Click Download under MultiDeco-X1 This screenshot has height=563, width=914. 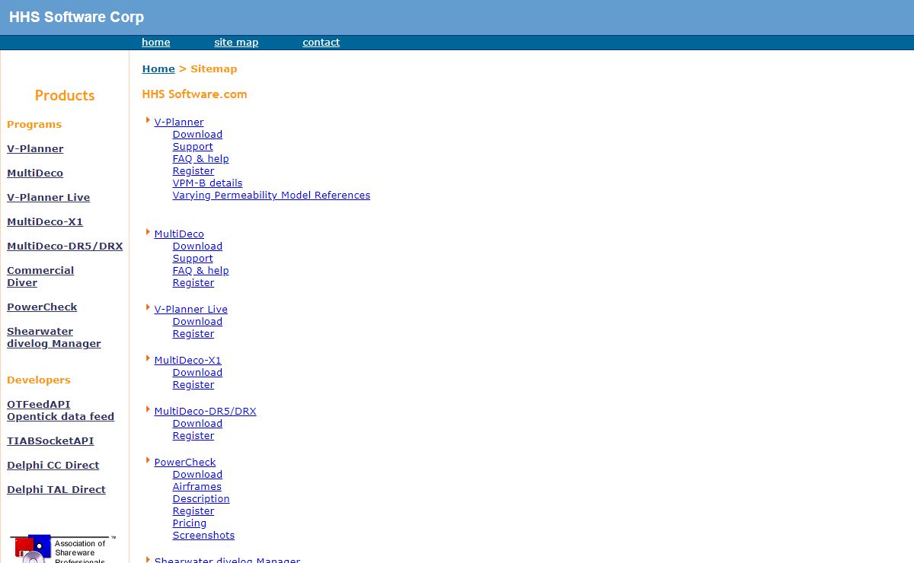(197, 372)
